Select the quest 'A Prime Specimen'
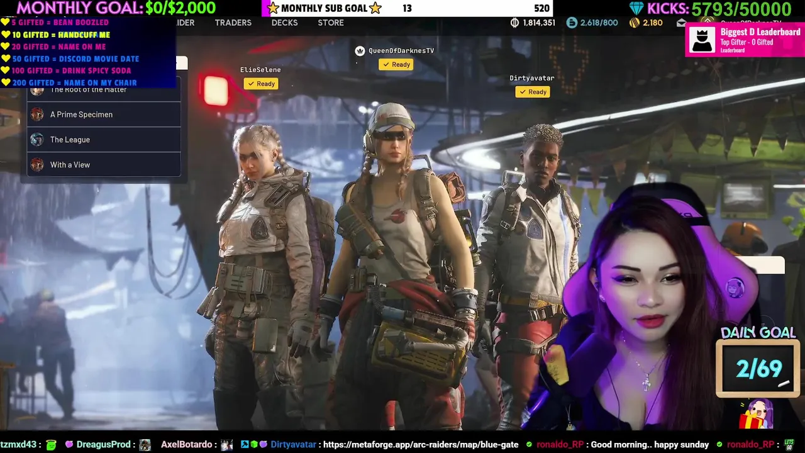The width and height of the screenshot is (805, 453). tap(104, 115)
